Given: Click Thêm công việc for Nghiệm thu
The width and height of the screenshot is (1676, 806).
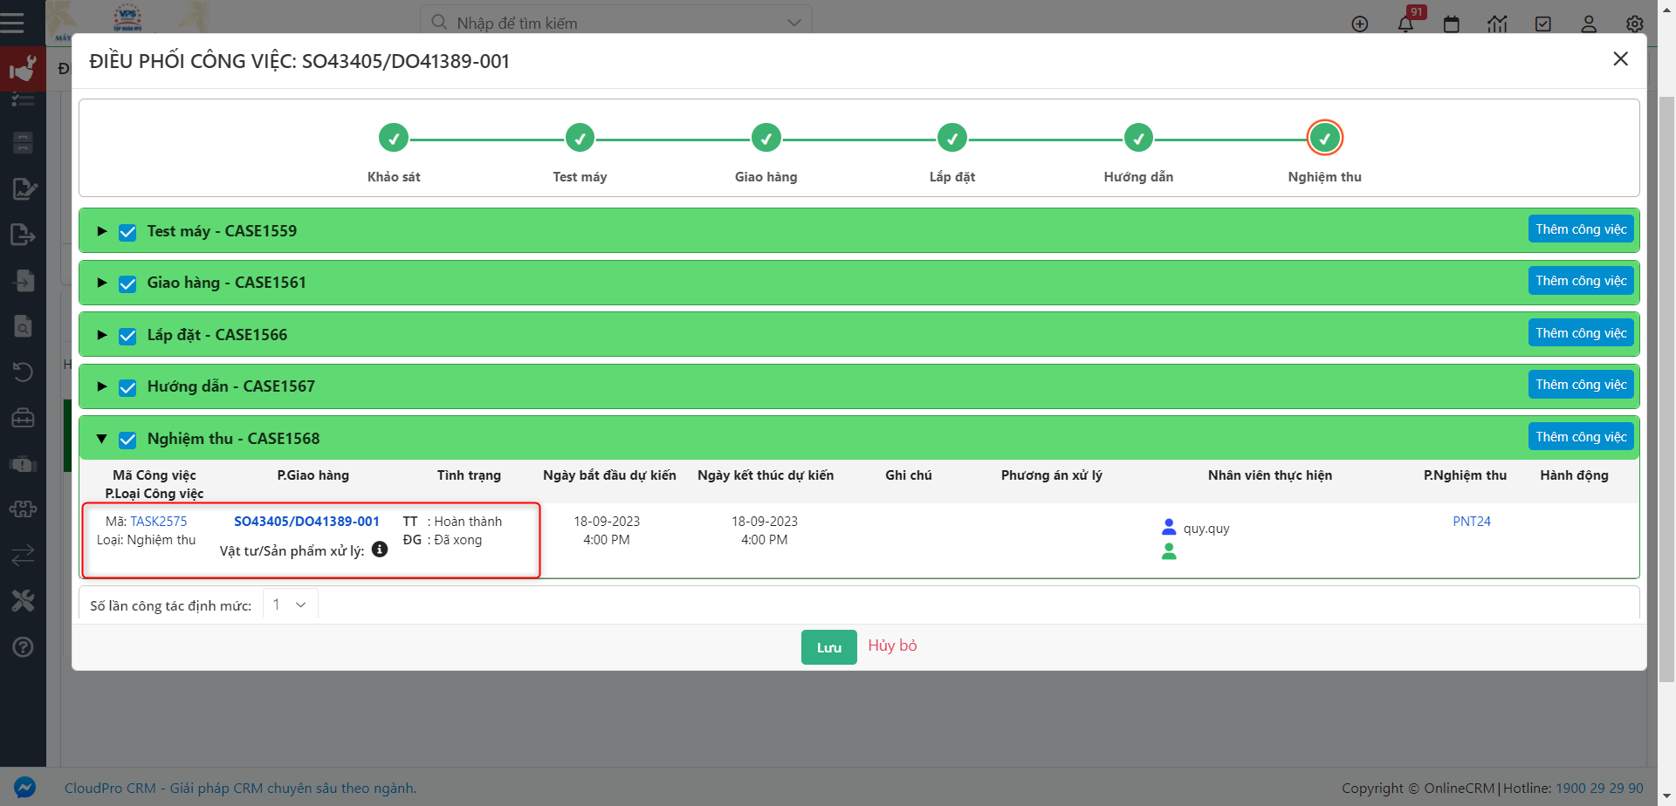Looking at the screenshot, I should click(1581, 437).
